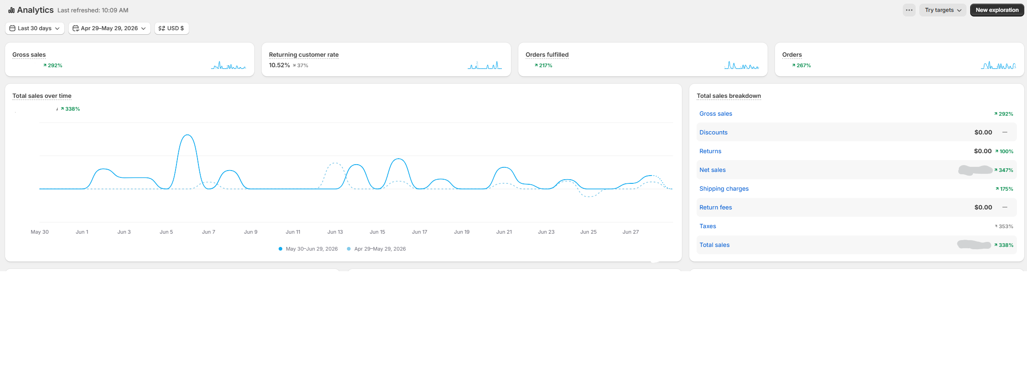
Task: Open the Returning customer rate card title
Action: [x=304, y=55]
